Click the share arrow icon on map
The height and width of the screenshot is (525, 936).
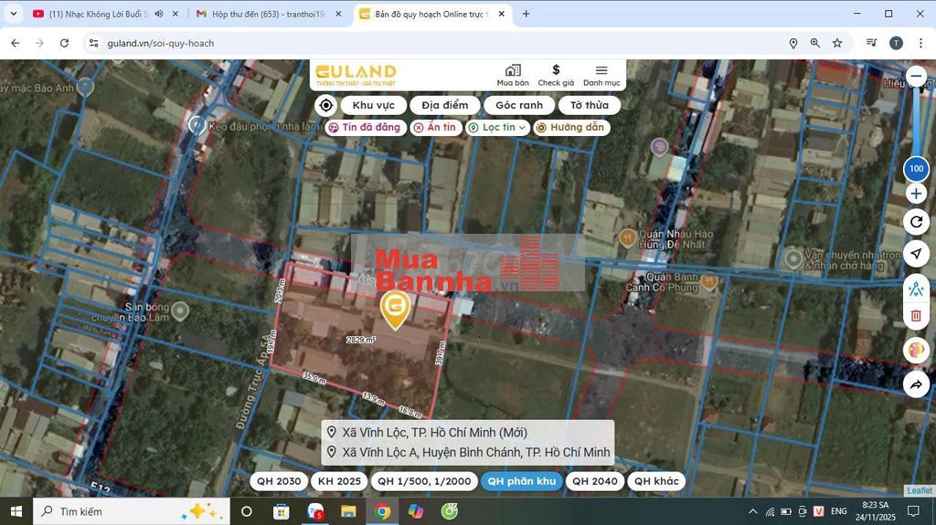pyautogui.click(x=916, y=385)
